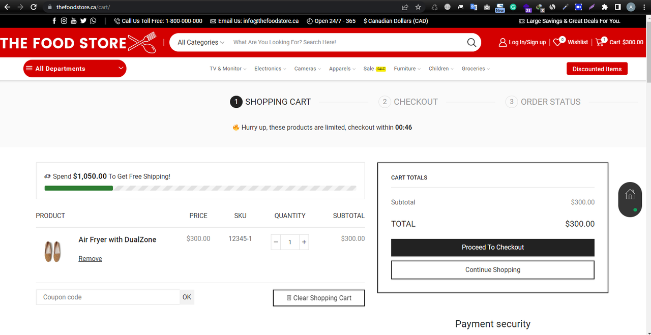This screenshot has width=651, height=335.
Task: Click Discounted Items button
Action: click(x=597, y=69)
